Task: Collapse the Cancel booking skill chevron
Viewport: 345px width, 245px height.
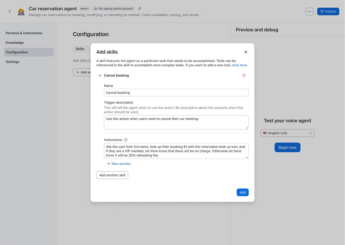Action: (x=100, y=76)
